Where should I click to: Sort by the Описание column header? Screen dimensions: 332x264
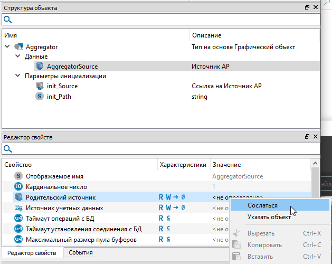[x=206, y=35]
